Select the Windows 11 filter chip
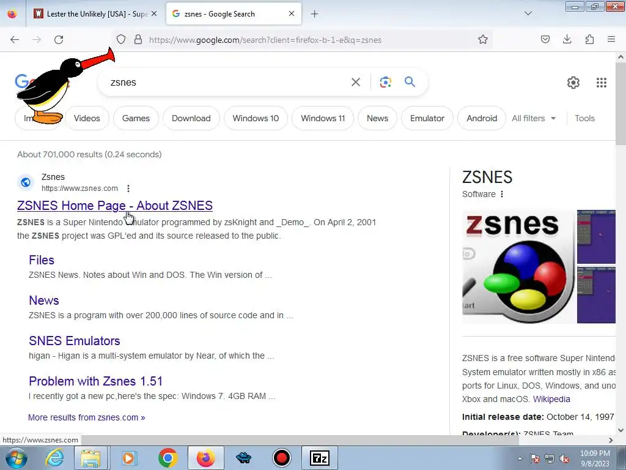The image size is (626, 470). (323, 118)
